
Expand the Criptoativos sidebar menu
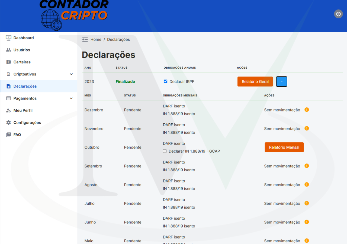point(71,74)
